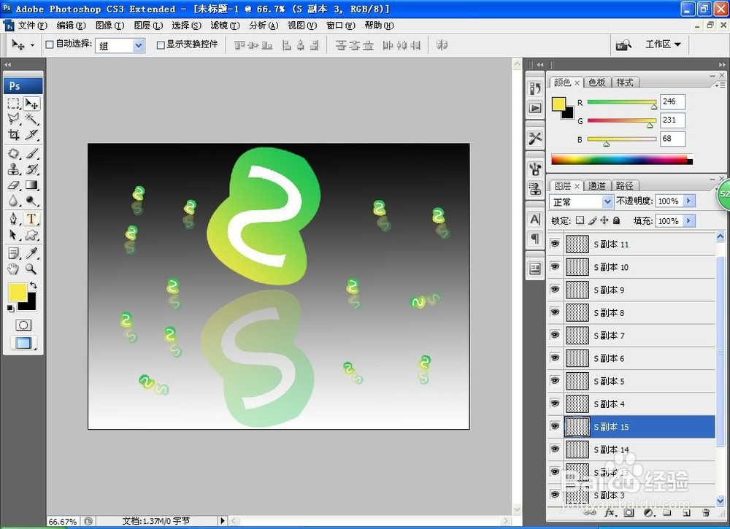730x529 pixels.
Task: Select the S 副本 4 layer
Action: pyautogui.click(x=639, y=403)
